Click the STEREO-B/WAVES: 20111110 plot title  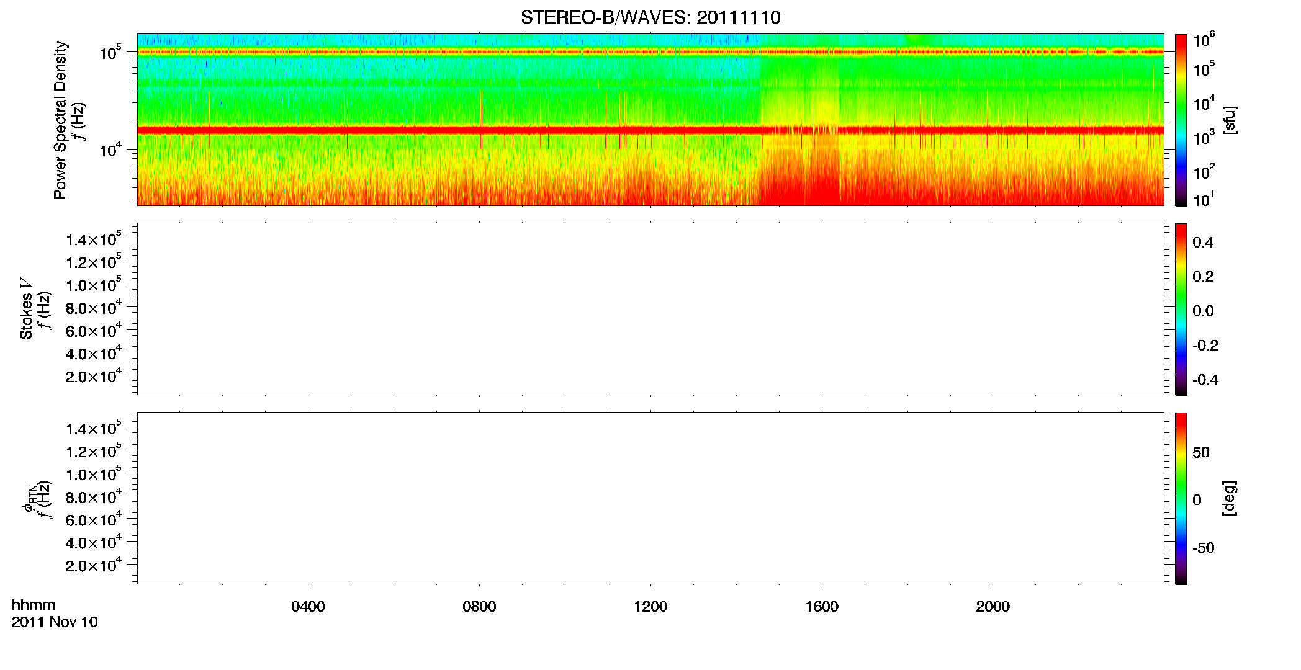tap(650, 17)
